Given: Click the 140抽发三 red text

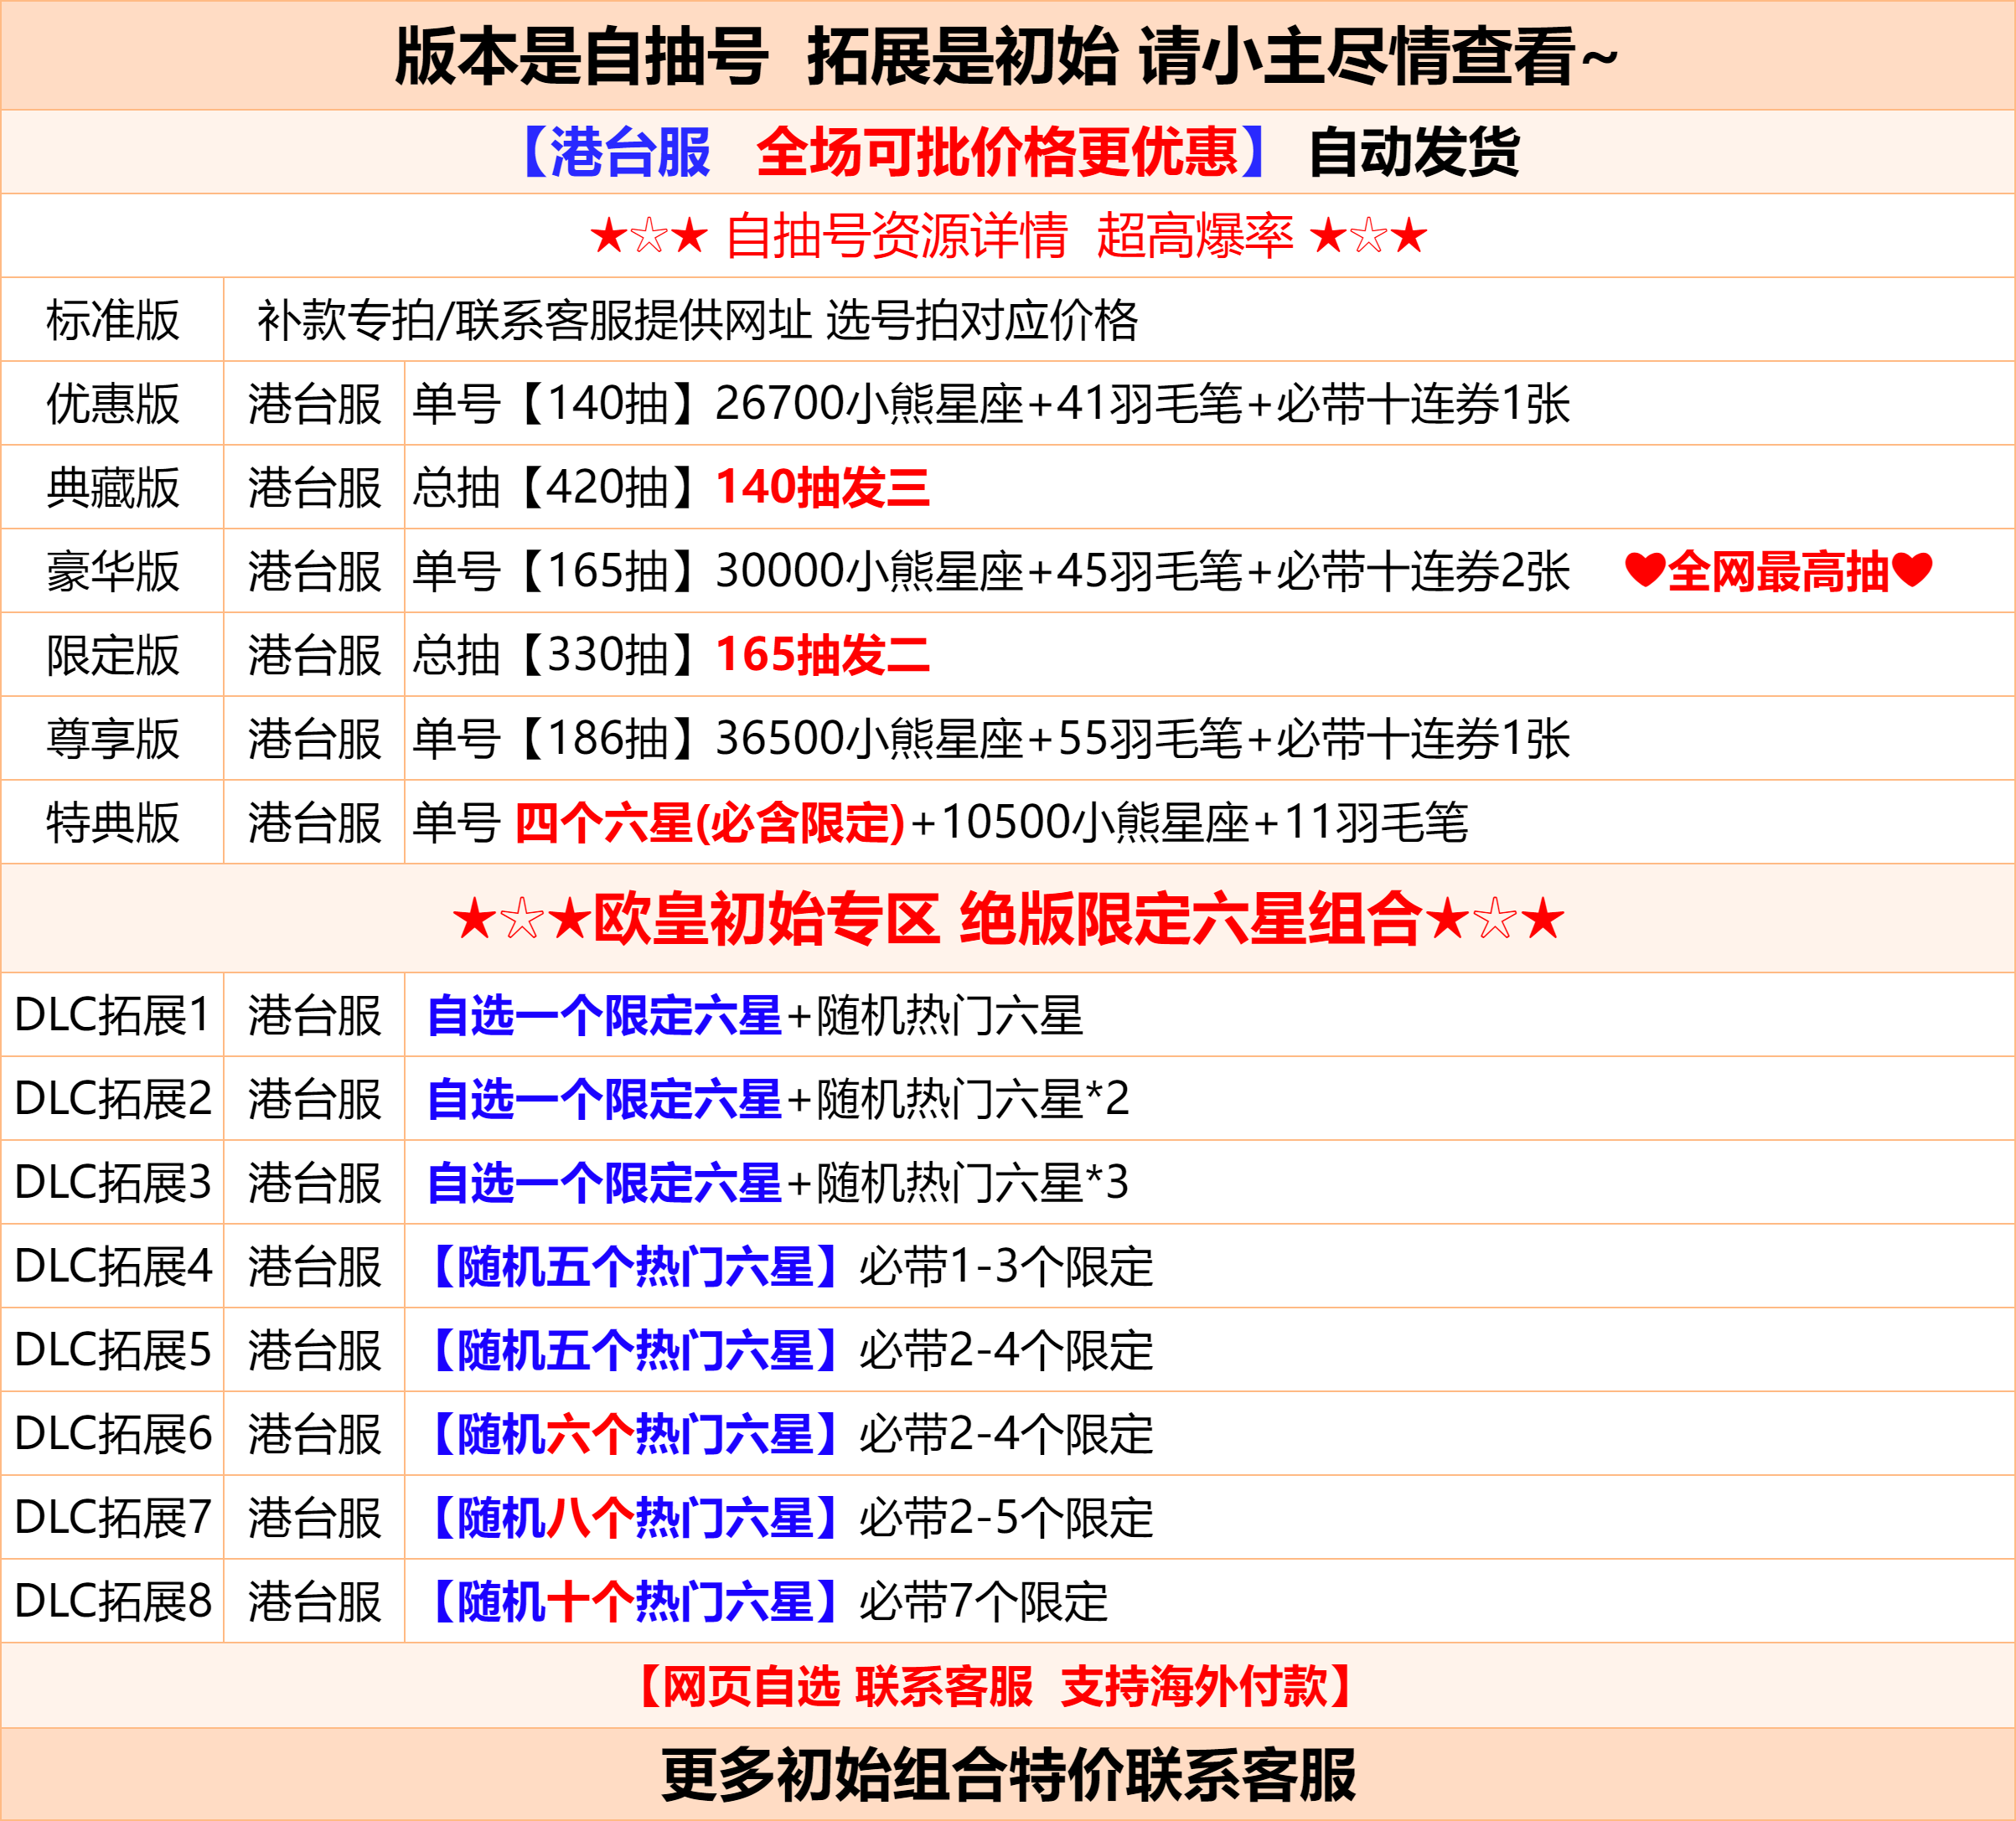Looking at the screenshot, I should click(822, 487).
